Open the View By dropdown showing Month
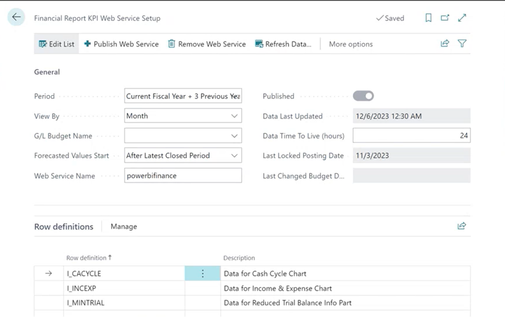 [x=235, y=116]
